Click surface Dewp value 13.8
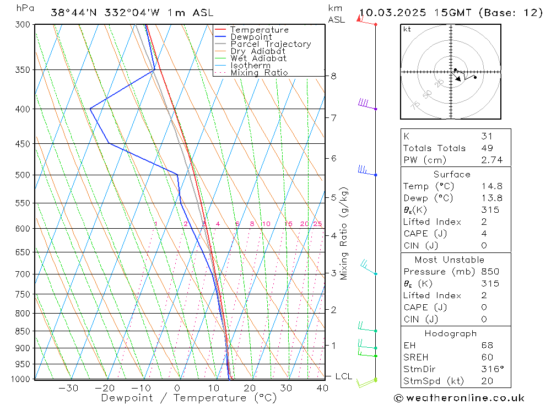Viewport: 551px width, 404px height. tap(491, 198)
